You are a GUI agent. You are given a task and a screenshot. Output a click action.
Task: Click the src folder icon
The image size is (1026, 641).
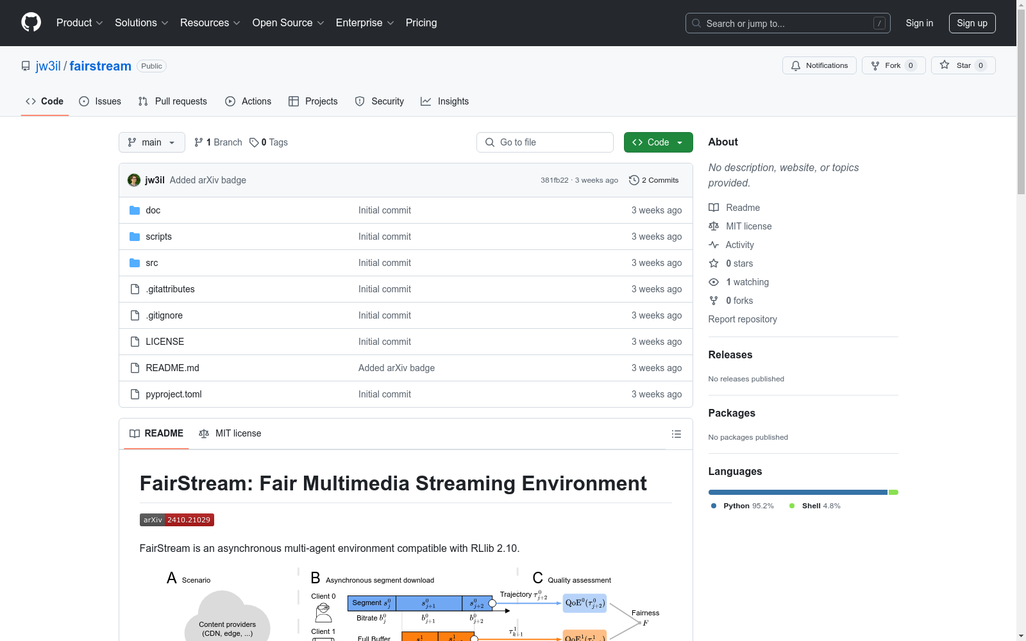pyautogui.click(x=135, y=263)
